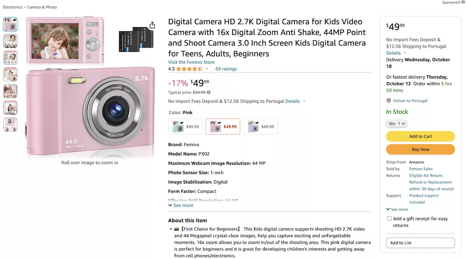
Task: Click the Deliver to Portugal location pin icon
Action: pyautogui.click(x=389, y=100)
